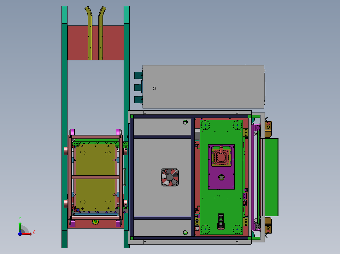Click the blue origin ball of the triad
The height and width of the screenshot is (254, 340).
click(20, 234)
